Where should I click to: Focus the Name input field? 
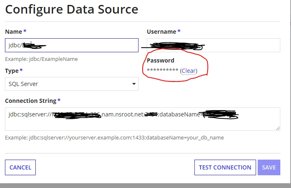[72, 45]
